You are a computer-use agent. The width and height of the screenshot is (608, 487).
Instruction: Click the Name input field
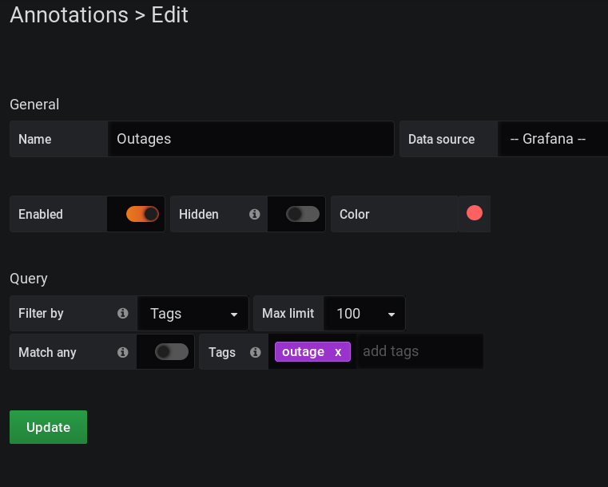pos(251,139)
